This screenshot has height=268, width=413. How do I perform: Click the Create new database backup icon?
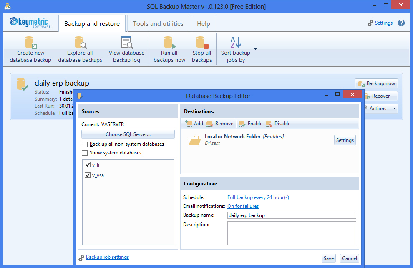pos(31,43)
